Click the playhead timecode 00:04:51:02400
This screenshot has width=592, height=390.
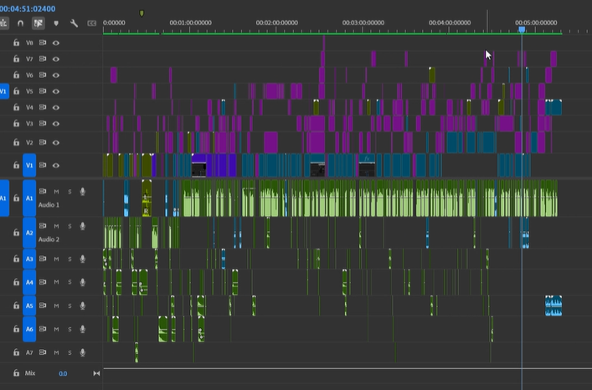point(28,8)
